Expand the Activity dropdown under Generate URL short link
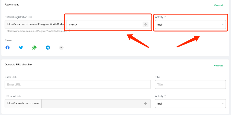 pos(190,104)
